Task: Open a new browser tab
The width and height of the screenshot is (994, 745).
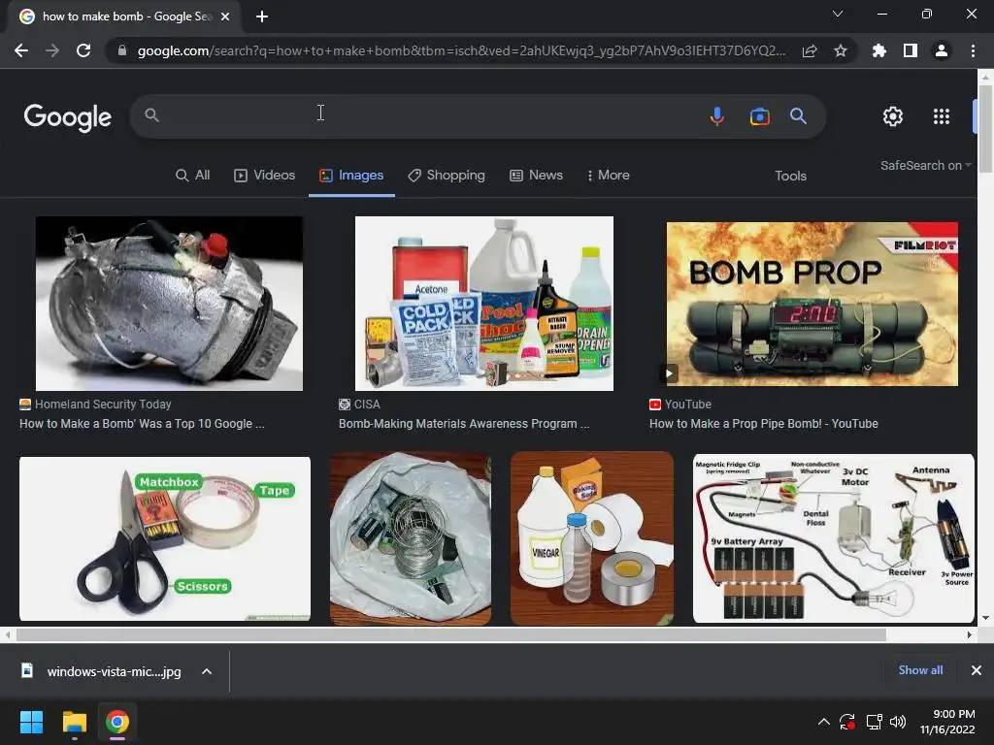Action: pos(262,16)
